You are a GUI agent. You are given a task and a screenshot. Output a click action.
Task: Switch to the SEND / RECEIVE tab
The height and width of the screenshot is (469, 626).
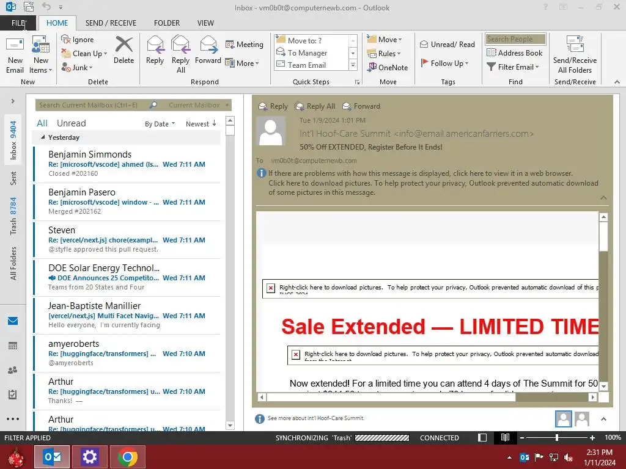click(111, 23)
